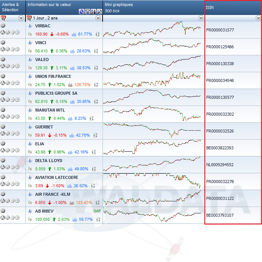Open info icon for VINCI
This screenshot has height=262, width=262.
[x=30, y=43]
